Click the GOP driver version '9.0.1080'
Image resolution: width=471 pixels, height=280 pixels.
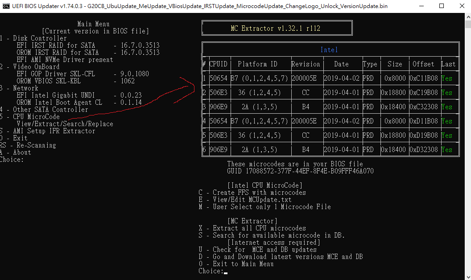[135, 74]
